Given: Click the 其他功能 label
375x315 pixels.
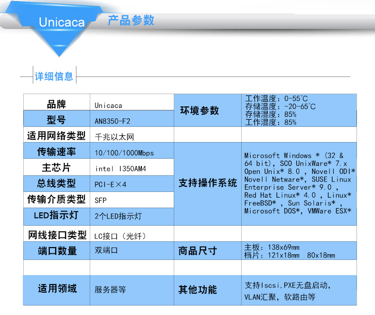Looking at the screenshot, I should tap(197, 290).
